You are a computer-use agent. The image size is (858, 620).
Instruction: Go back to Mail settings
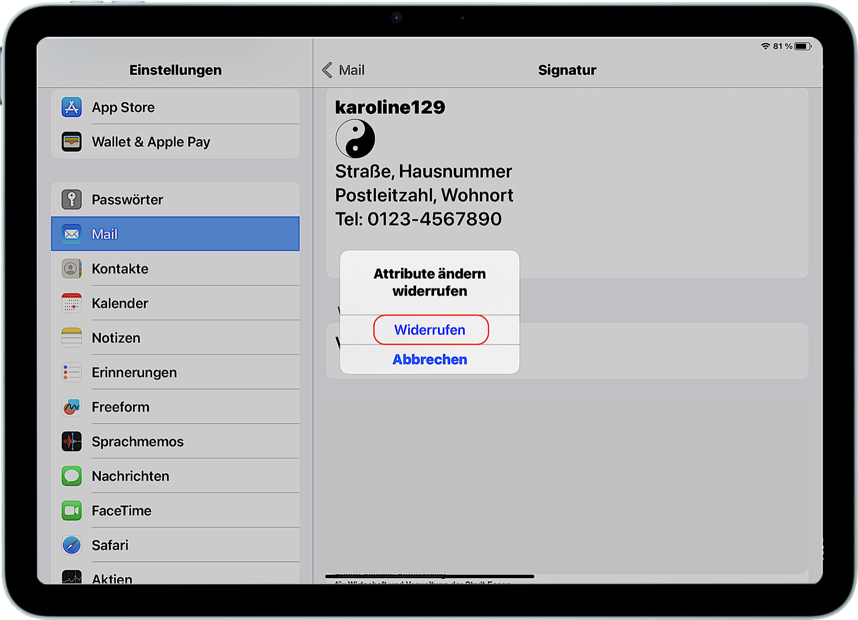[x=344, y=70]
